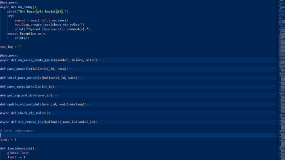Click the '# Genel Değişkenler' comment
Image resolution: width=285 pixels, height=160 pixels.
[x=17, y=131]
